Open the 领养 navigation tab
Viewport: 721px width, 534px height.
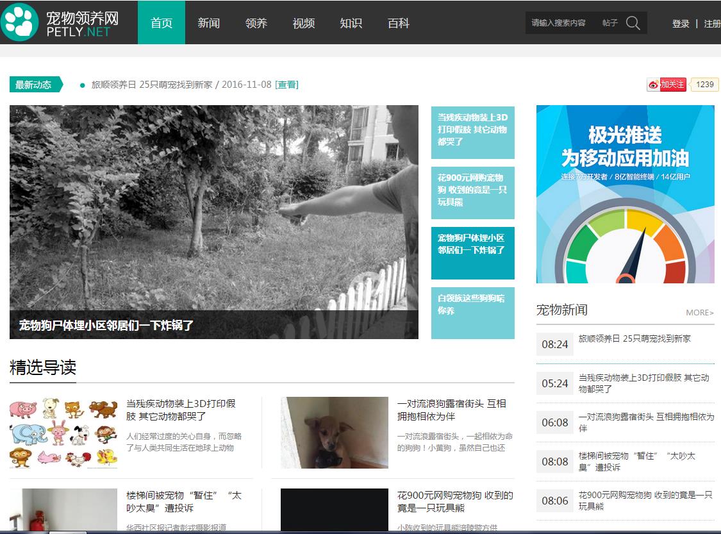click(256, 22)
